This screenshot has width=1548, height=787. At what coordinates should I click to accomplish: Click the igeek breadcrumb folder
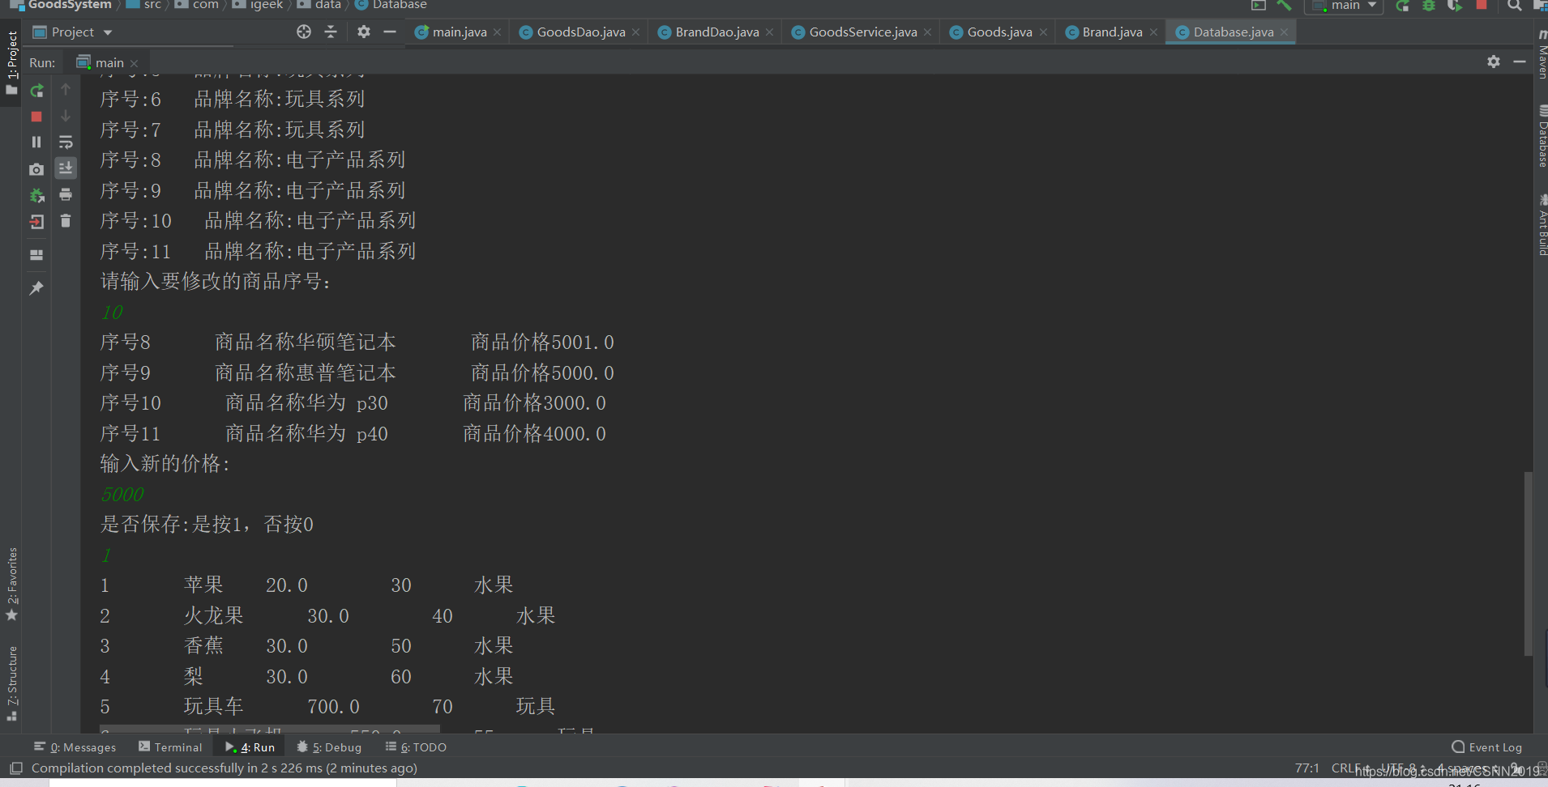tap(258, 5)
